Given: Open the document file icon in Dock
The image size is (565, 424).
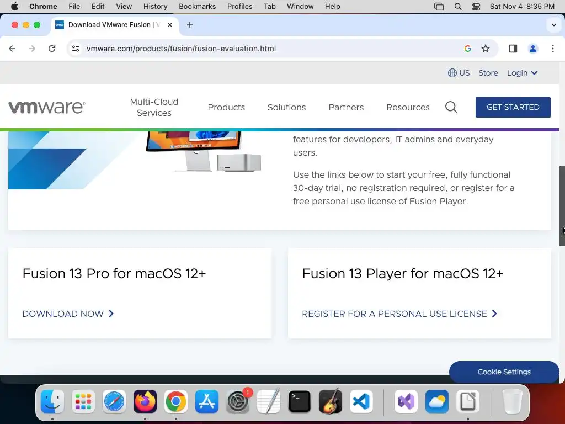Looking at the screenshot, I should point(468,401).
